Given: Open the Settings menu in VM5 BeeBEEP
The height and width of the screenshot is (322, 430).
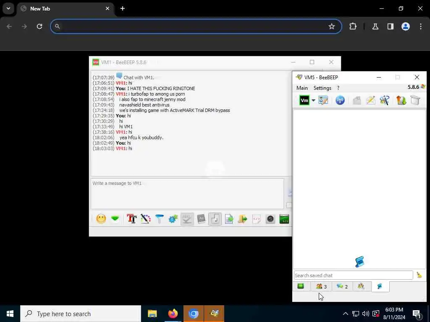Looking at the screenshot, I should click(322, 88).
